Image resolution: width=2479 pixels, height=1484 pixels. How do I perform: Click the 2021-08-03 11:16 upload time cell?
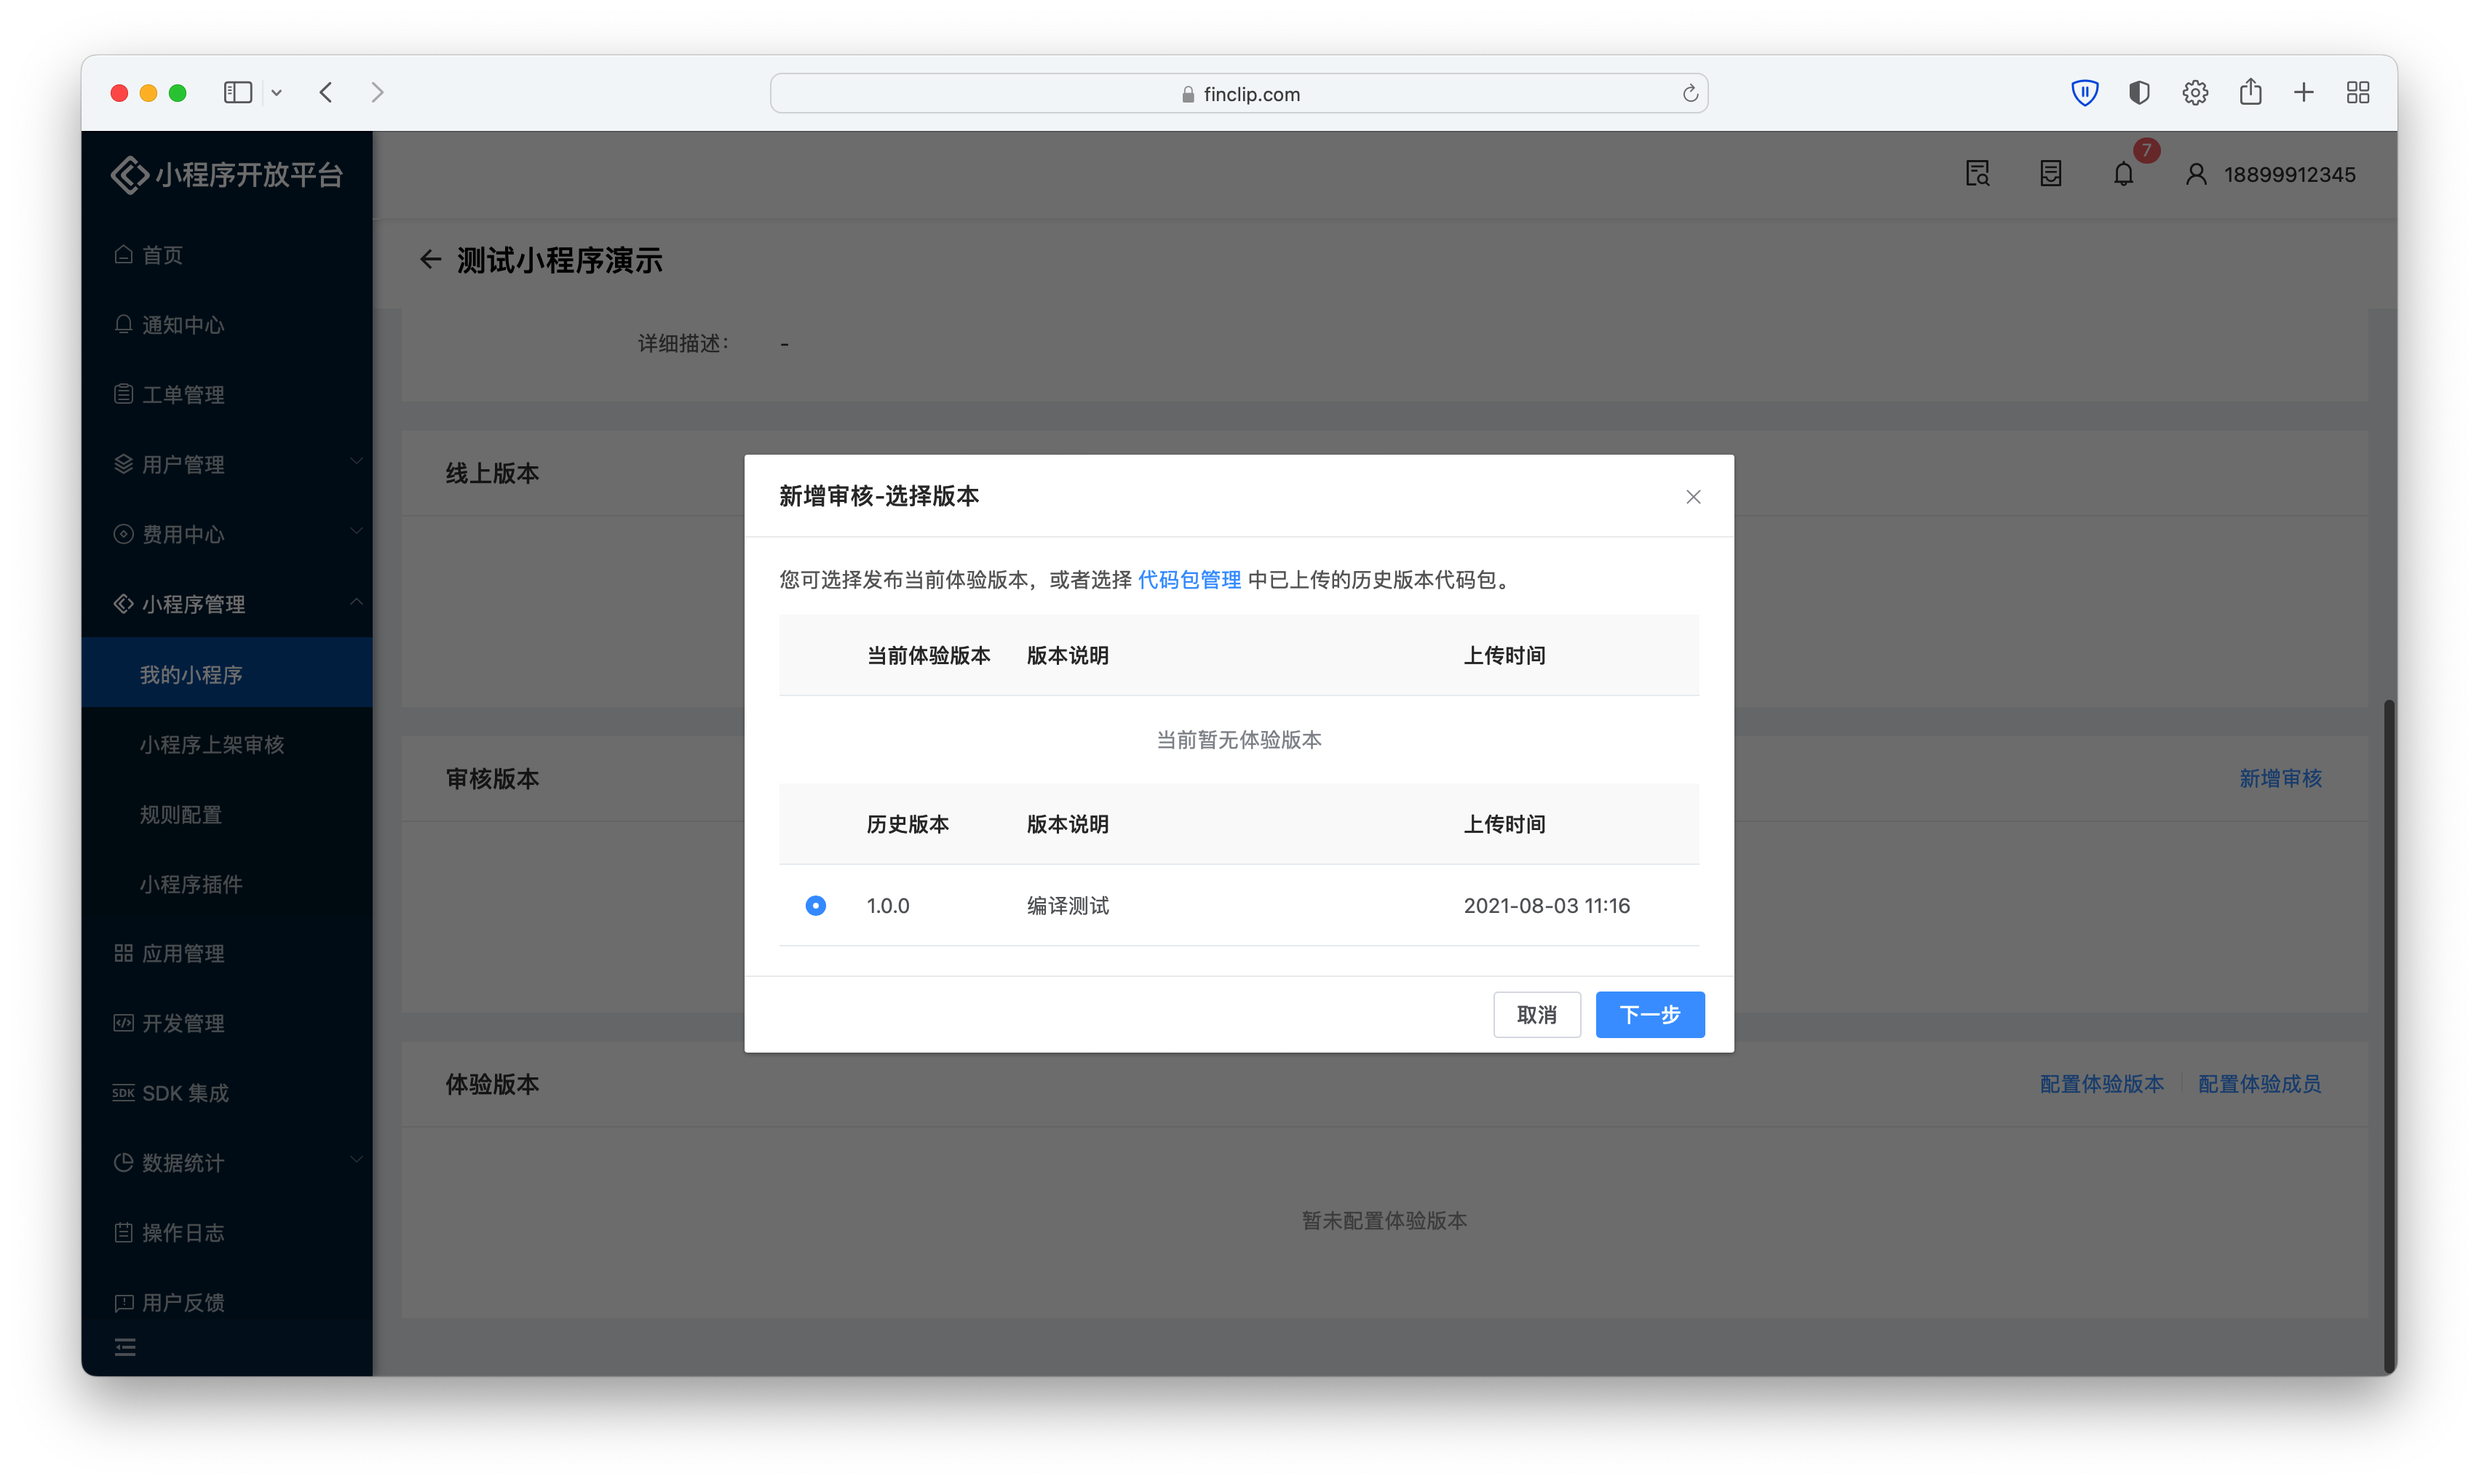pos(1546,905)
